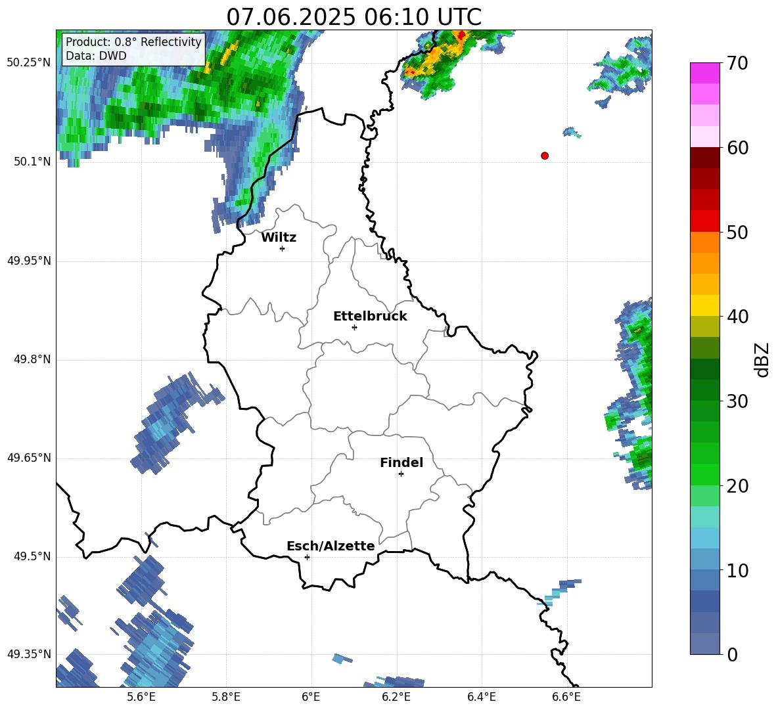Click the bright green colorbar segment at 20
Image resolution: width=778 pixels, height=710 pixels.
(x=704, y=474)
